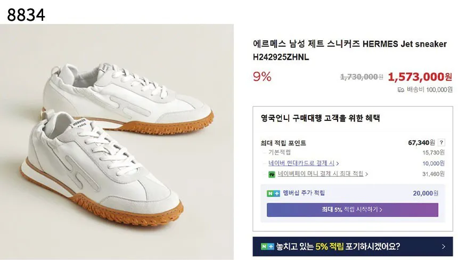Click the green Naver Pay money icon
The height and width of the screenshot is (260, 458).
pos(272,174)
